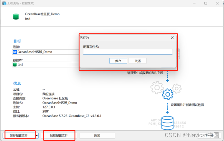The height and width of the screenshot is (141, 224).
Task: Select project name value 我的连接
Action: pyautogui.click(x=48, y=94)
